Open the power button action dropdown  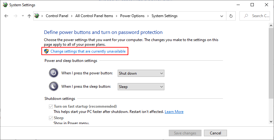pos(141,73)
